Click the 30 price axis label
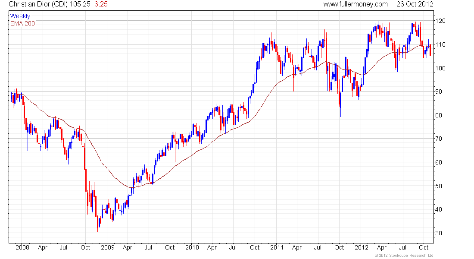Viewport: 474px width, 259px height. (439, 233)
